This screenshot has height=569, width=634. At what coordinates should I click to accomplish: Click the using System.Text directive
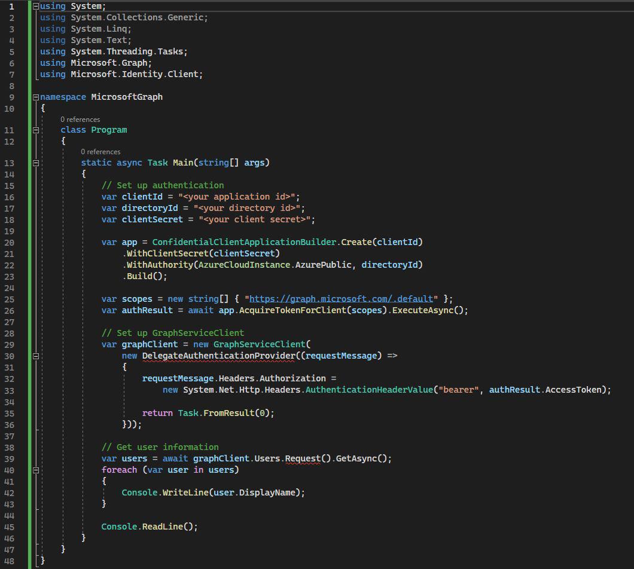tap(86, 40)
